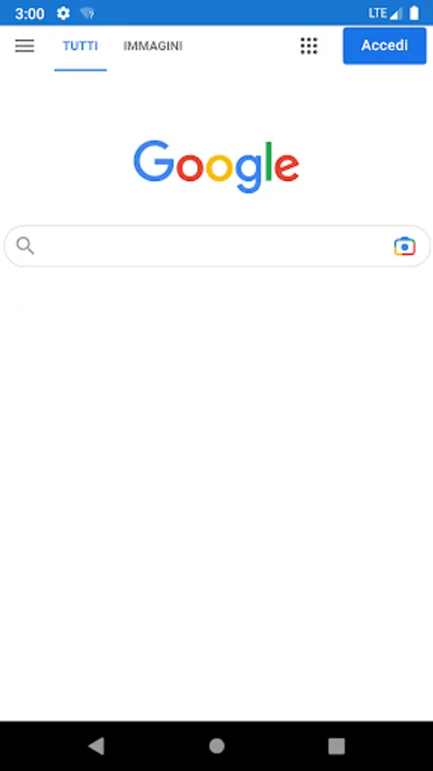Launch Google Lens camera search

[x=405, y=246]
